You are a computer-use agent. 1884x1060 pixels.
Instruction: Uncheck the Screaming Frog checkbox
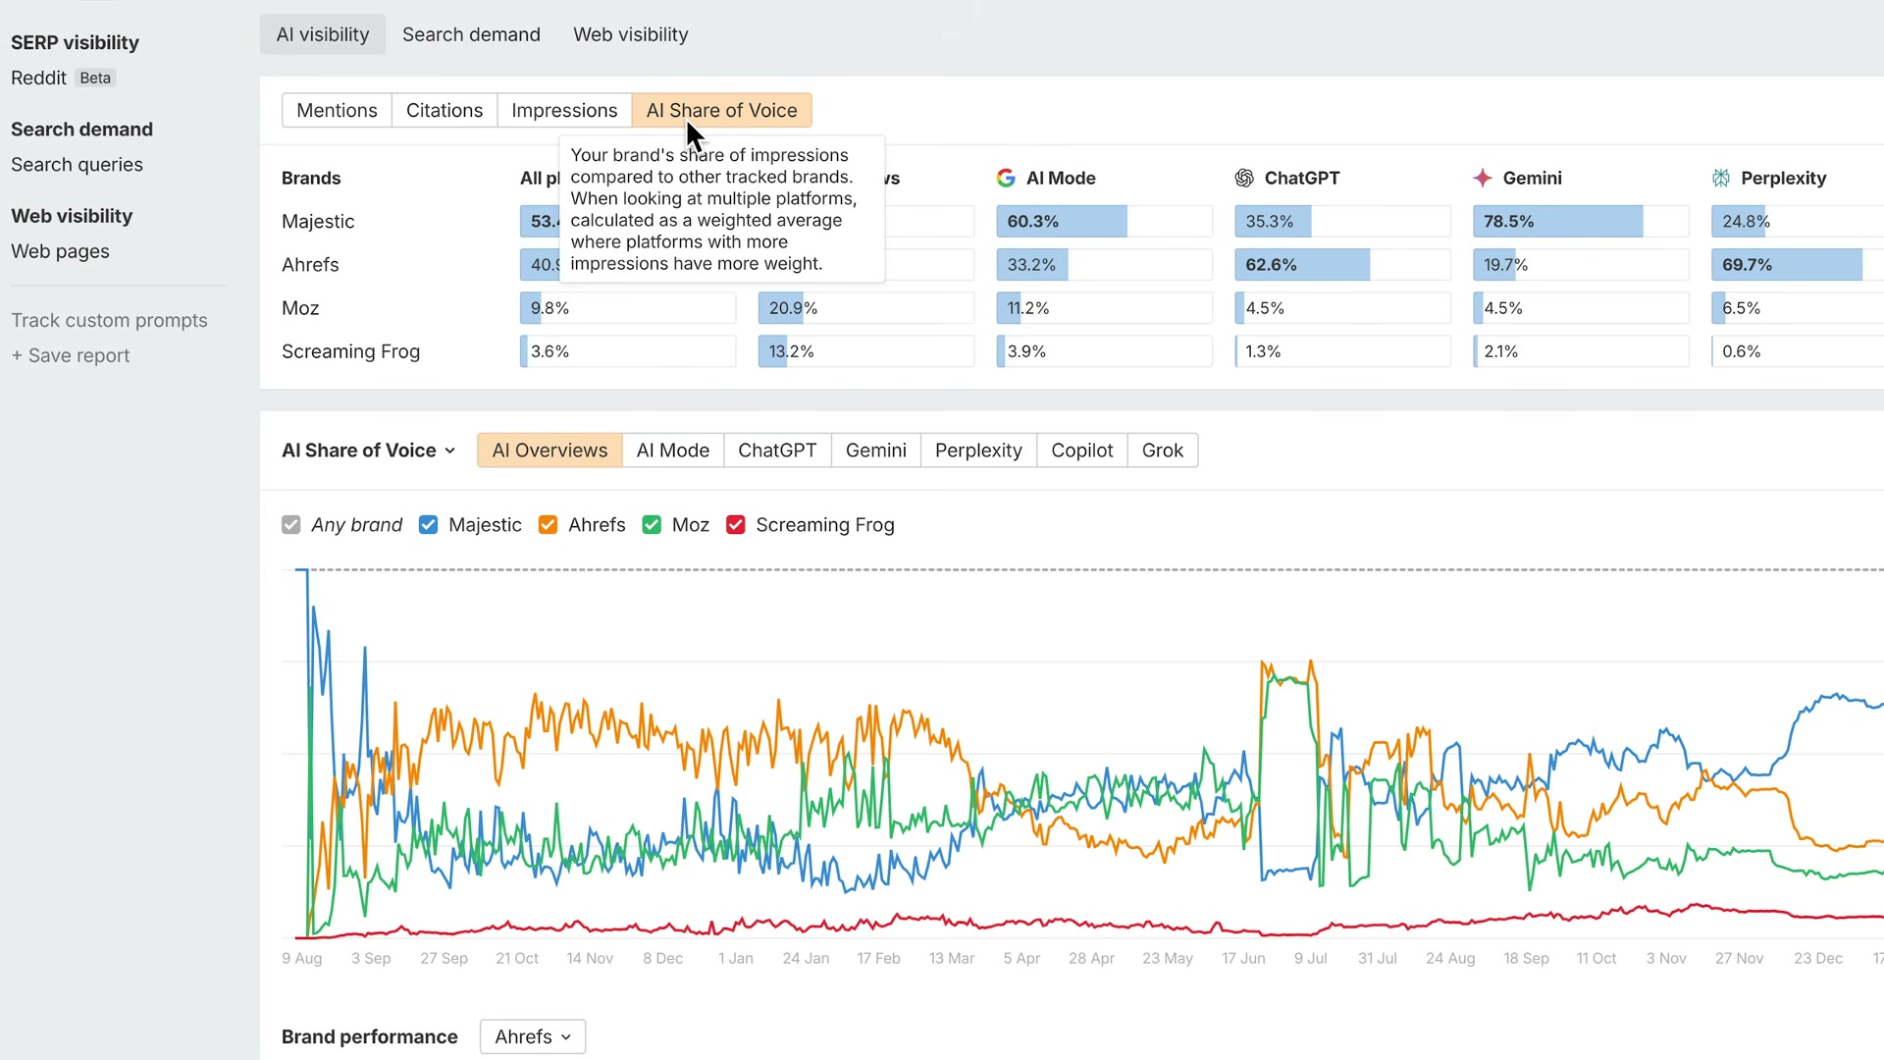[736, 525]
